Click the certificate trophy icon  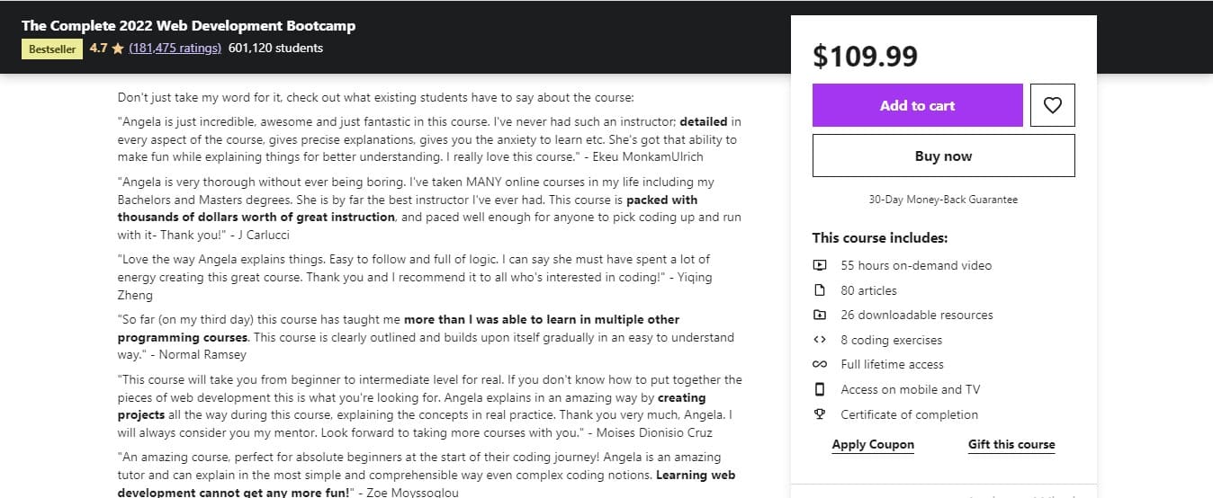(820, 414)
